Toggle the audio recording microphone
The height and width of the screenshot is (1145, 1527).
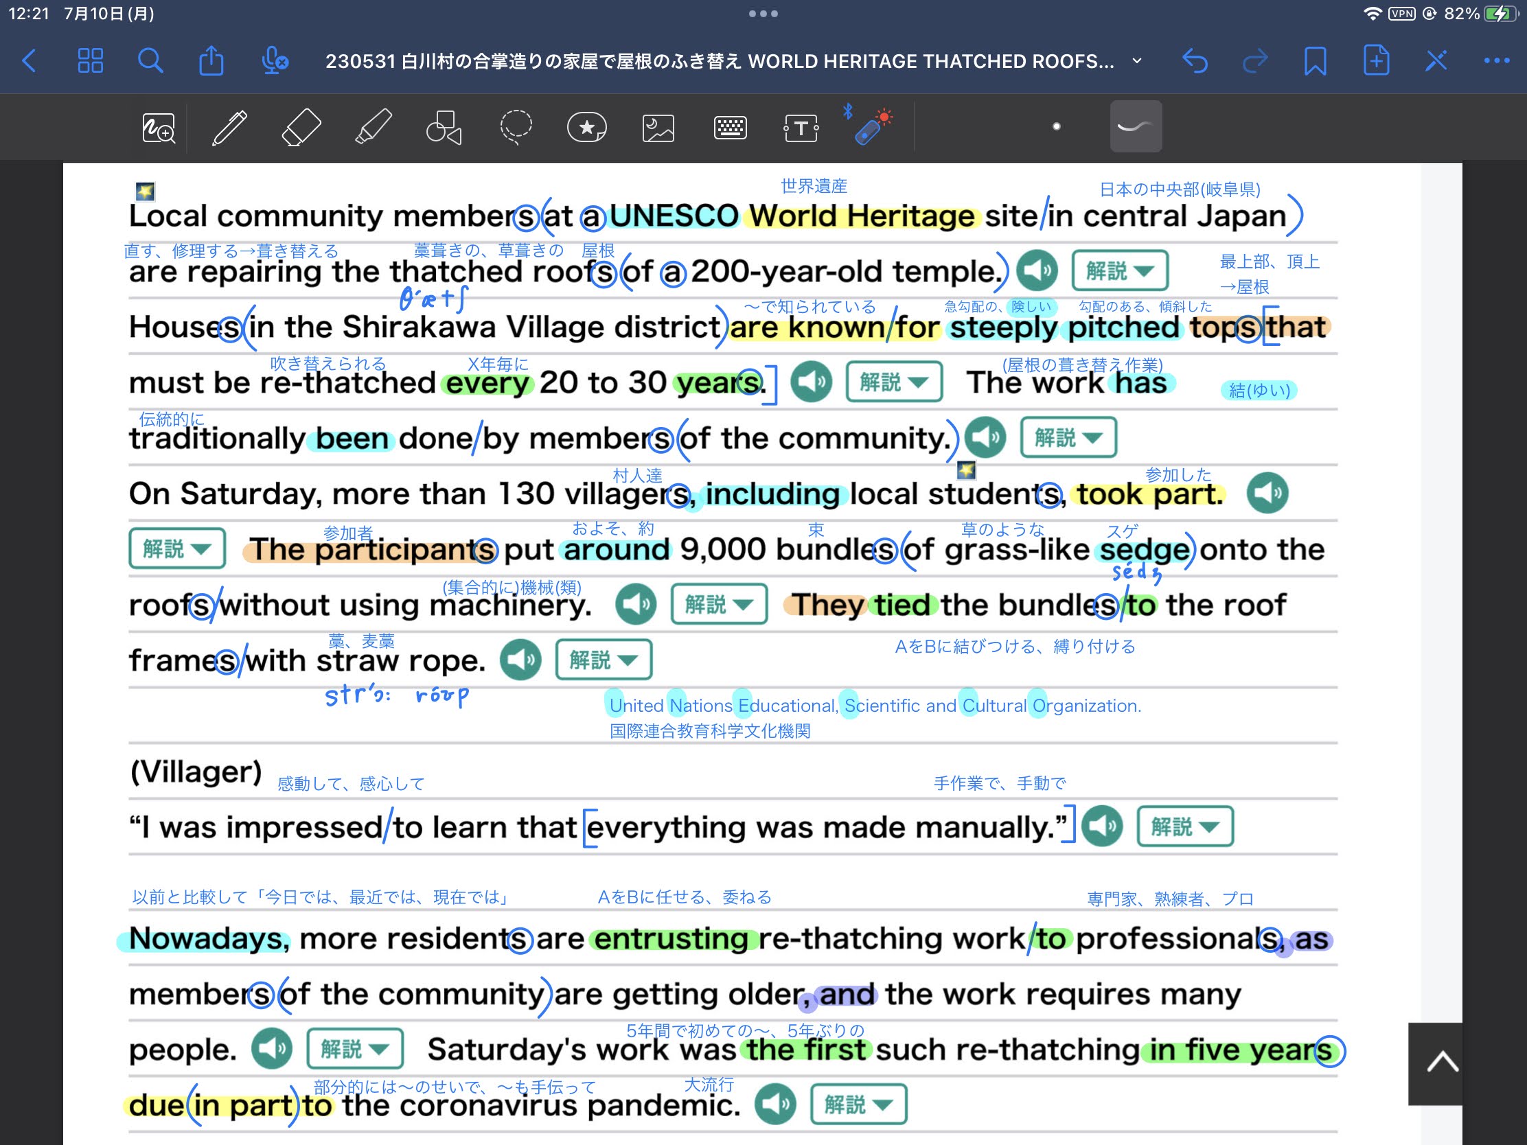pyautogui.click(x=275, y=60)
